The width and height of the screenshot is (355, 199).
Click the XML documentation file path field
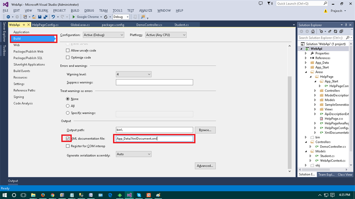click(154, 139)
